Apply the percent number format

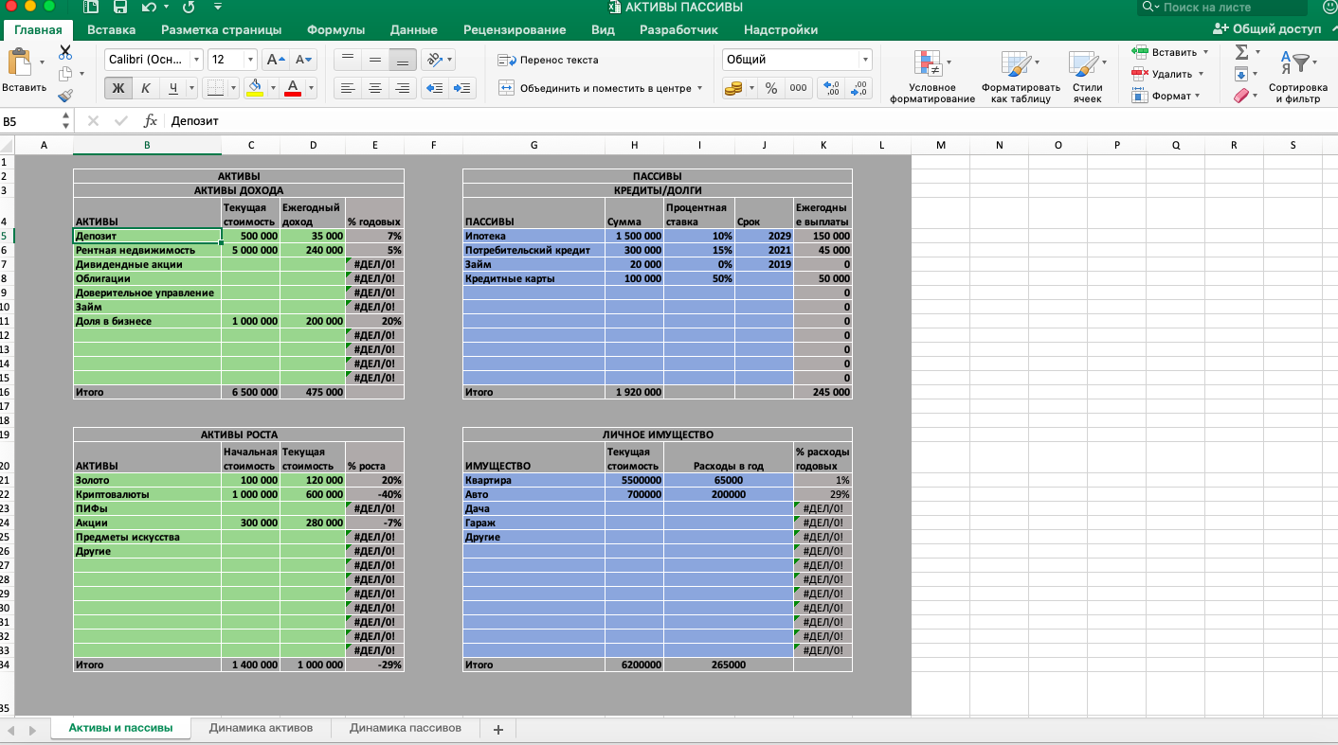coord(771,88)
